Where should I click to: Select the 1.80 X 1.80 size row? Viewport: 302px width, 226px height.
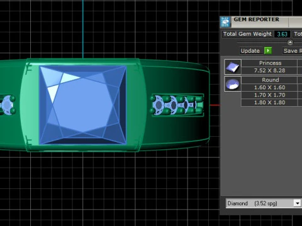point(269,102)
